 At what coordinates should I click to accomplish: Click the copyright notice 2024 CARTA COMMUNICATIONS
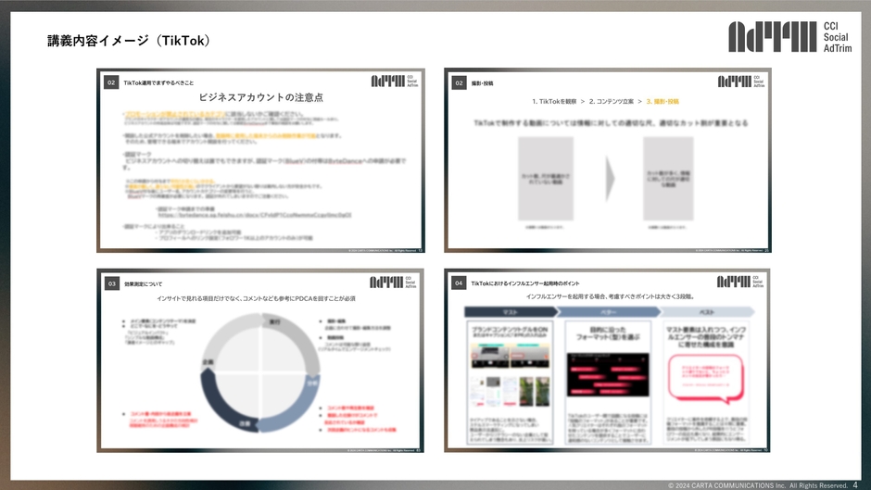point(758,485)
